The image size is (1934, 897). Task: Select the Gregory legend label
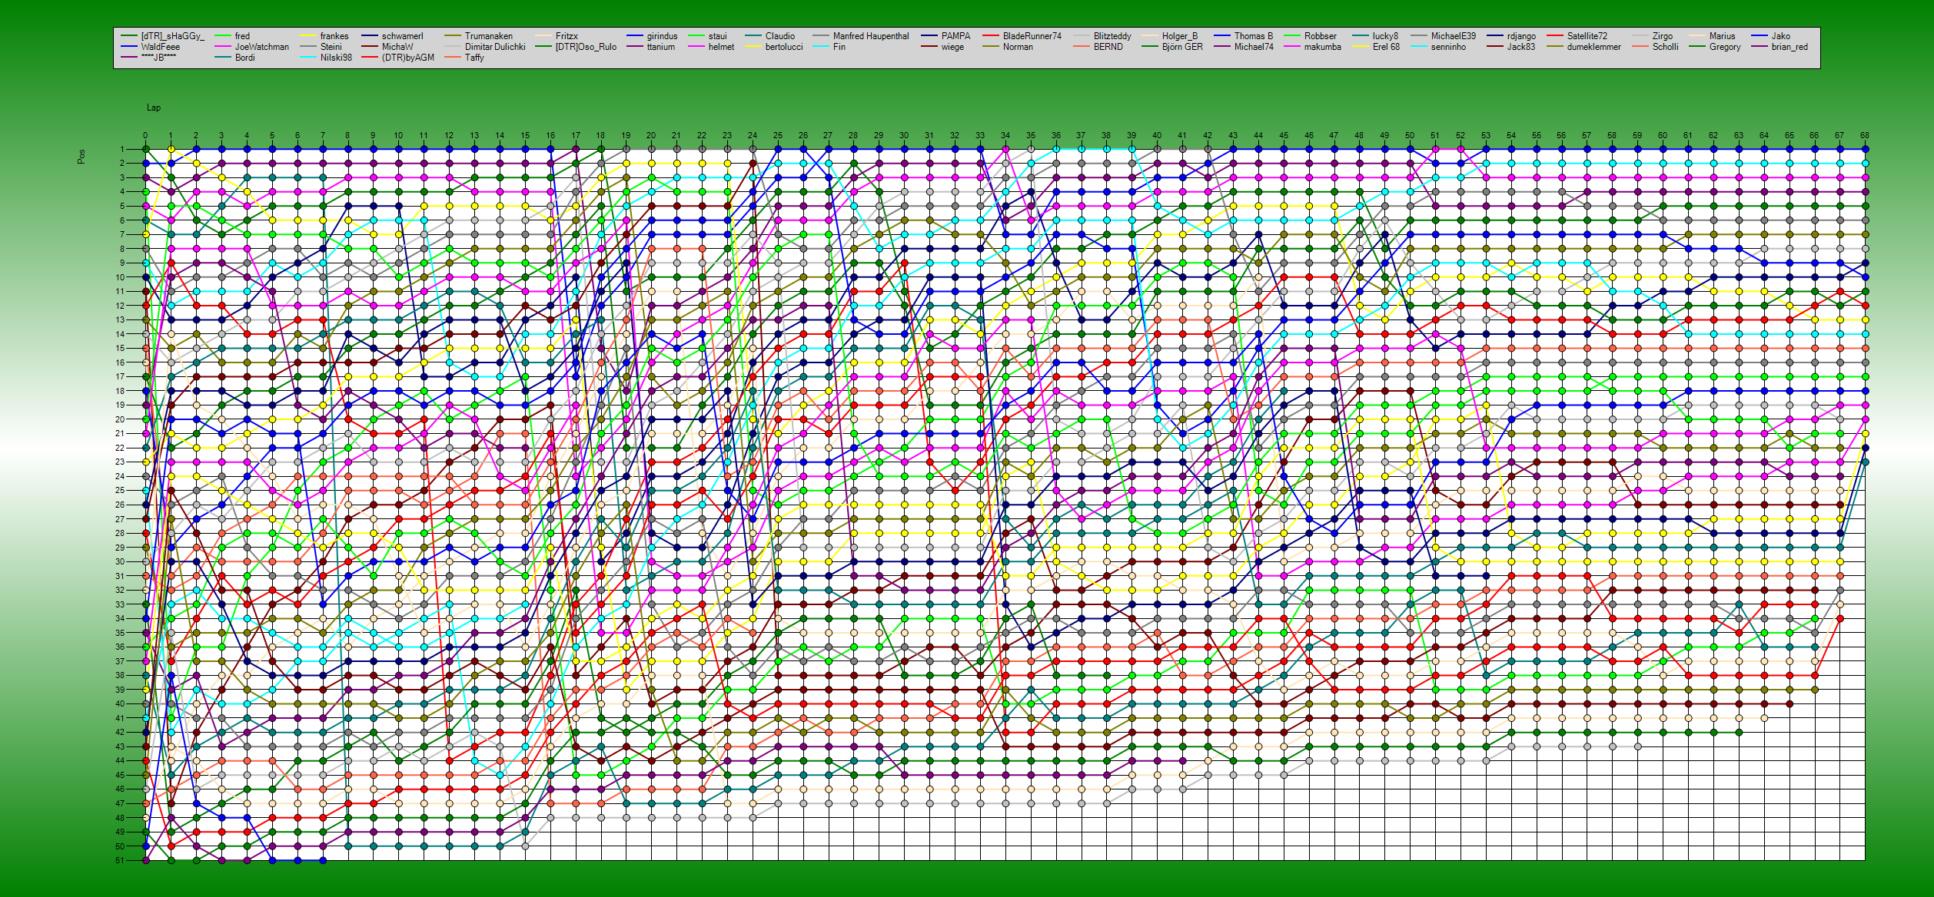(x=1725, y=47)
